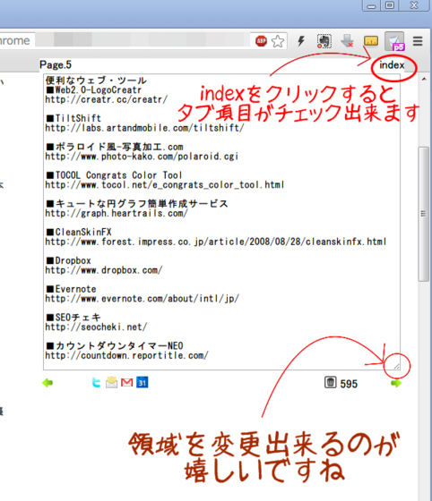Screen dimensions: 432x501
Task: Click the line '■キュートな円グラフ簡単作成サービス'
Action: (137, 204)
